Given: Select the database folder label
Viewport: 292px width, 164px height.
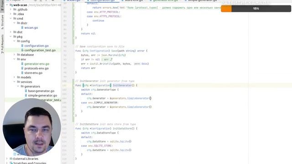Looking at the screenshot, I should [27, 55].
